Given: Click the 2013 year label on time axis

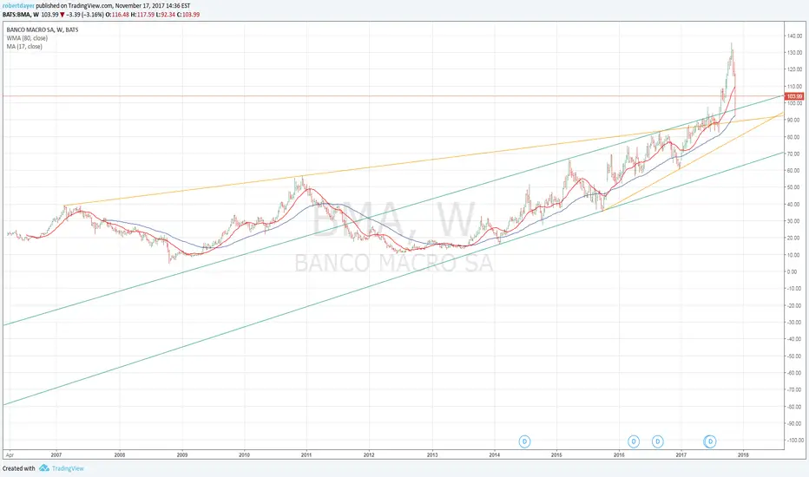Looking at the screenshot, I should pyautogui.click(x=432, y=454).
